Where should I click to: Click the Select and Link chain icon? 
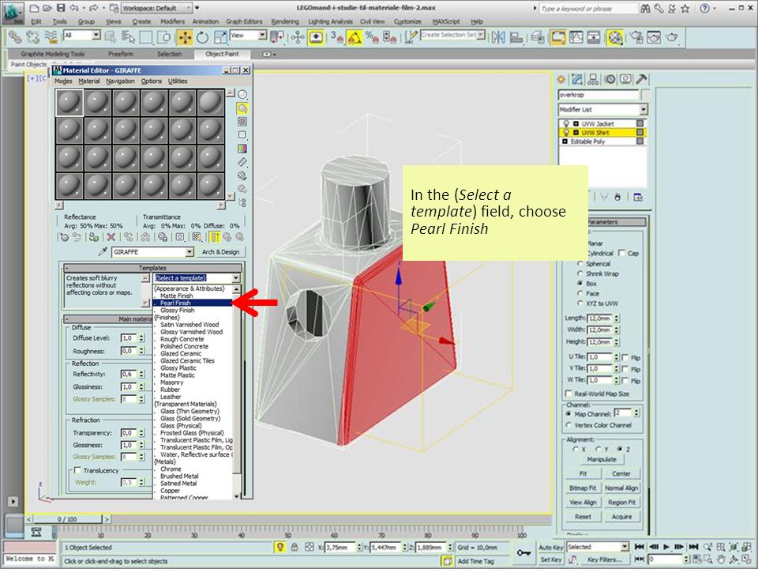coord(15,37)
